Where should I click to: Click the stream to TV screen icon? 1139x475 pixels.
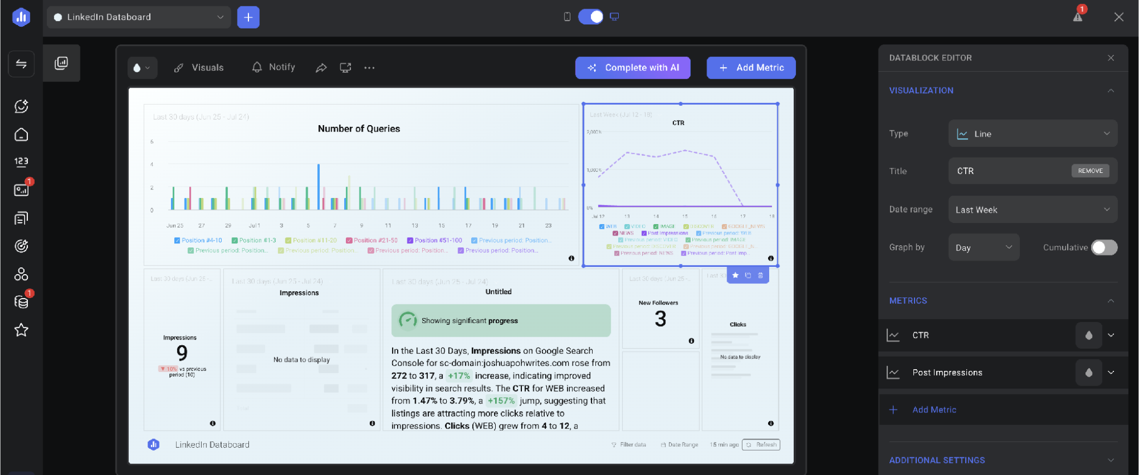[345, 68]
